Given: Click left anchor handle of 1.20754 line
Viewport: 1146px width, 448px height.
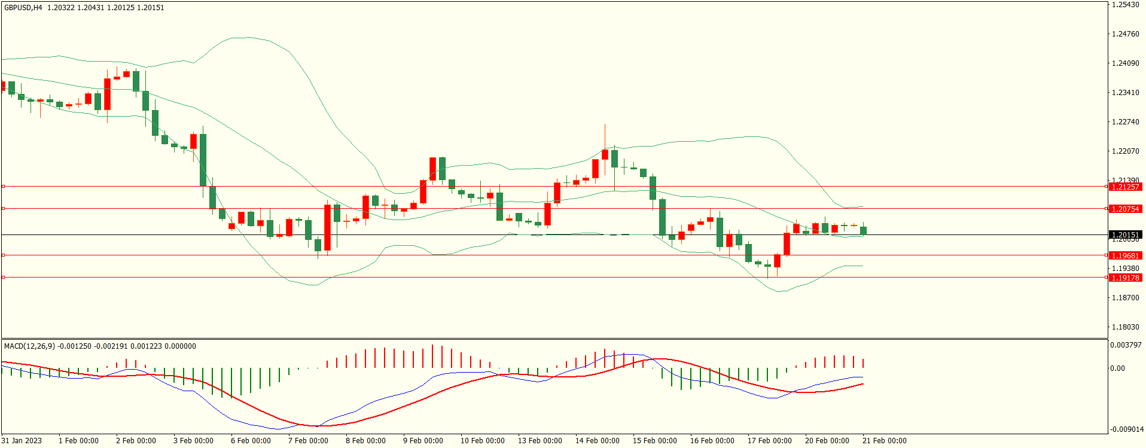Looking at the screenshot, I should tap(3, 209).
